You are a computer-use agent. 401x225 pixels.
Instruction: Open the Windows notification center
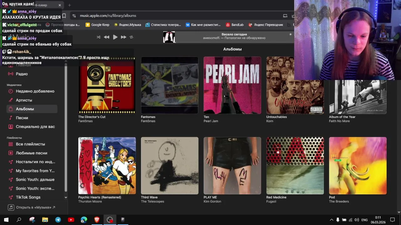click(x=393, y=220)
